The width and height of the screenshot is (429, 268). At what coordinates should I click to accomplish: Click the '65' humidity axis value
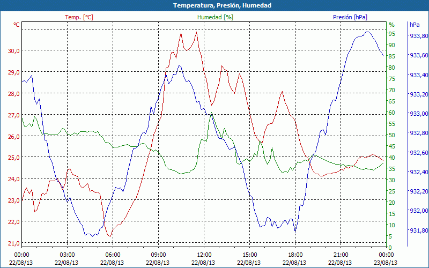coord(392,101)
